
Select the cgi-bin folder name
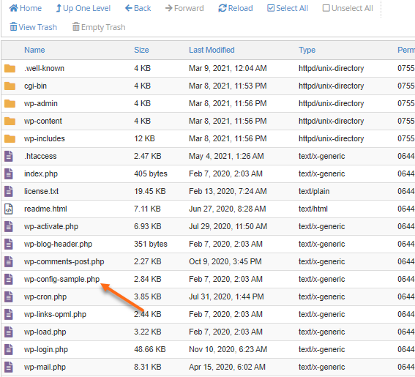pos(35,86)
